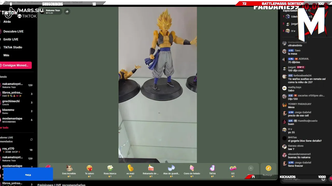This screenshot has height=186, width=332.
Task: Click the grechimechi avatar
Action: 1,103
